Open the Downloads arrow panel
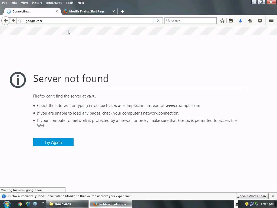Screen dimensions: 277x208 pos(240,21)
